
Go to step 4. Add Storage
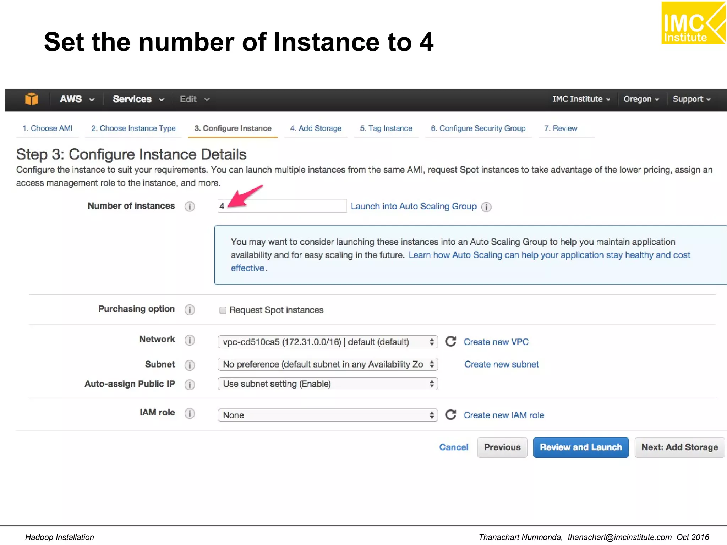click(x=316, y=128)
